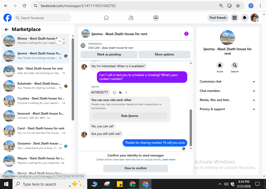Click the listing thumbnail beside CA$1,200 listing
266x189 pixels.
point(83,46)
